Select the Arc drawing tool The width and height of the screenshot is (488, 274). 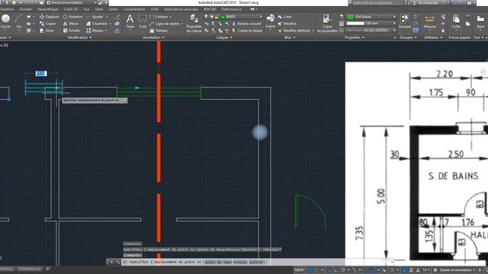coord(19,21)
